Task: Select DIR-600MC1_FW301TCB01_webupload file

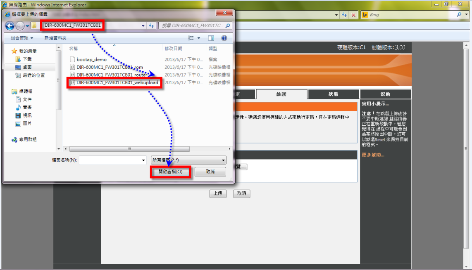Action: pyautogui.click(x=117, y=82)
